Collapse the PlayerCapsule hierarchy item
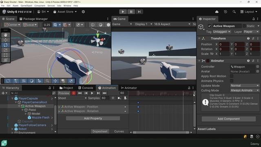 click(x=12, y=98)
